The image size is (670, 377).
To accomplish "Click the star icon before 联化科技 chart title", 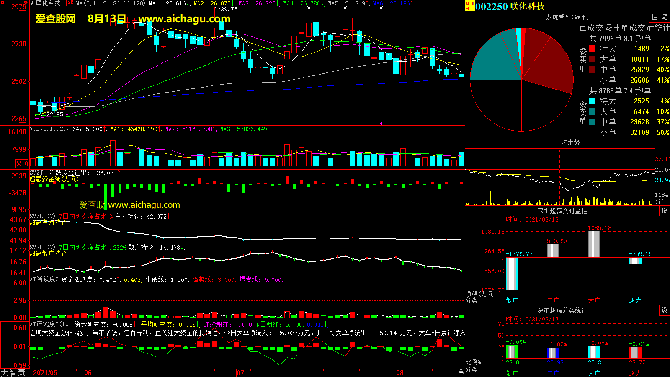I will pyautogui.click(x=32, y=3).
